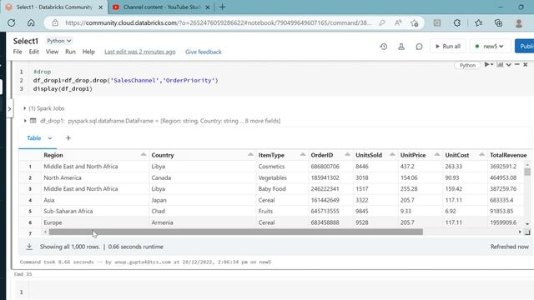The image size is (534, 300).
Task: Go to browser home page icon
Action: pos(31,22)
